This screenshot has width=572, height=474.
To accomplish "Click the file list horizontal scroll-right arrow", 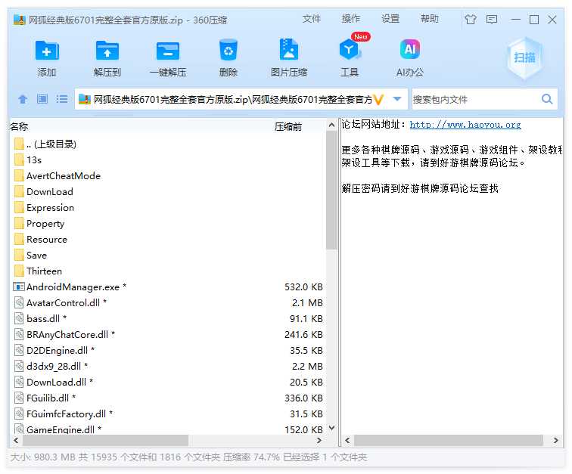I will [319, 440].
